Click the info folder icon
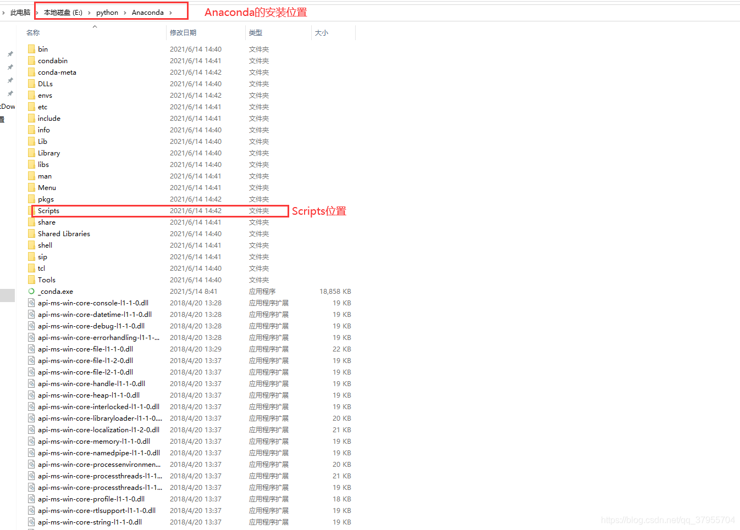Image resolution: width=740 pixels, height=530 pixels. coord(31,130)
